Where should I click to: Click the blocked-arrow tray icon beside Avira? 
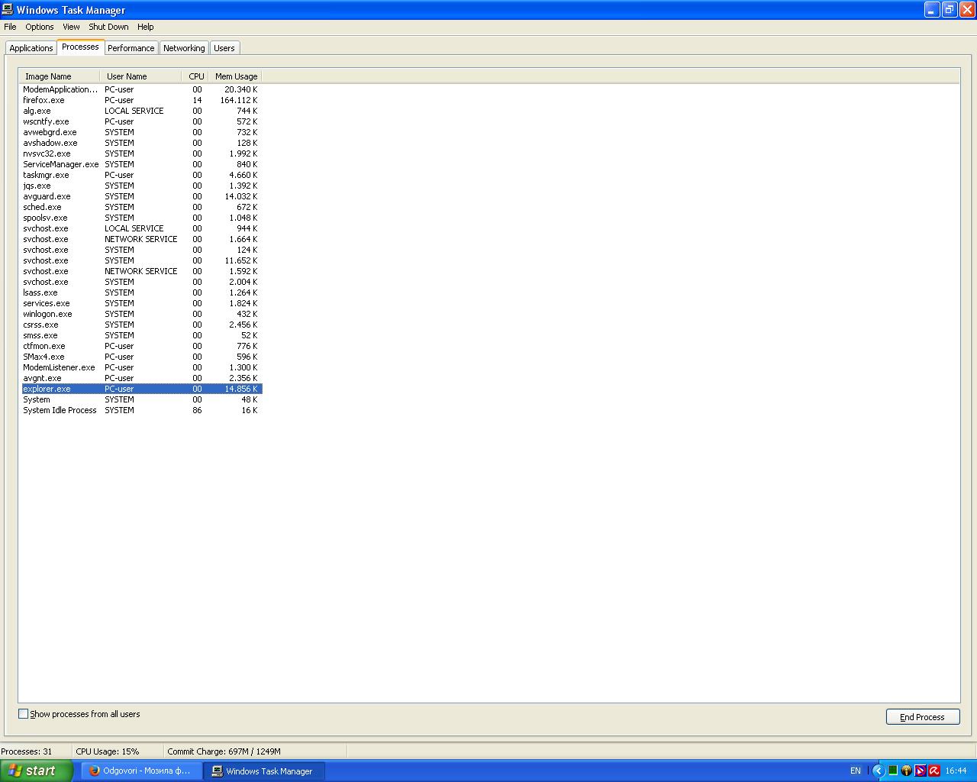pyautogui.click(x=920, y=771)
